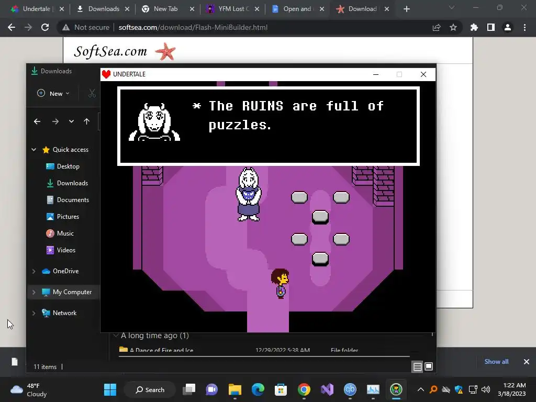Open Chrome extensions puzzle icon
Viewport: 536px width, 402px height.
click(x=474, y=27)
